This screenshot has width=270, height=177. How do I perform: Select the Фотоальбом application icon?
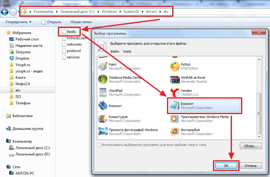[175, 132]
